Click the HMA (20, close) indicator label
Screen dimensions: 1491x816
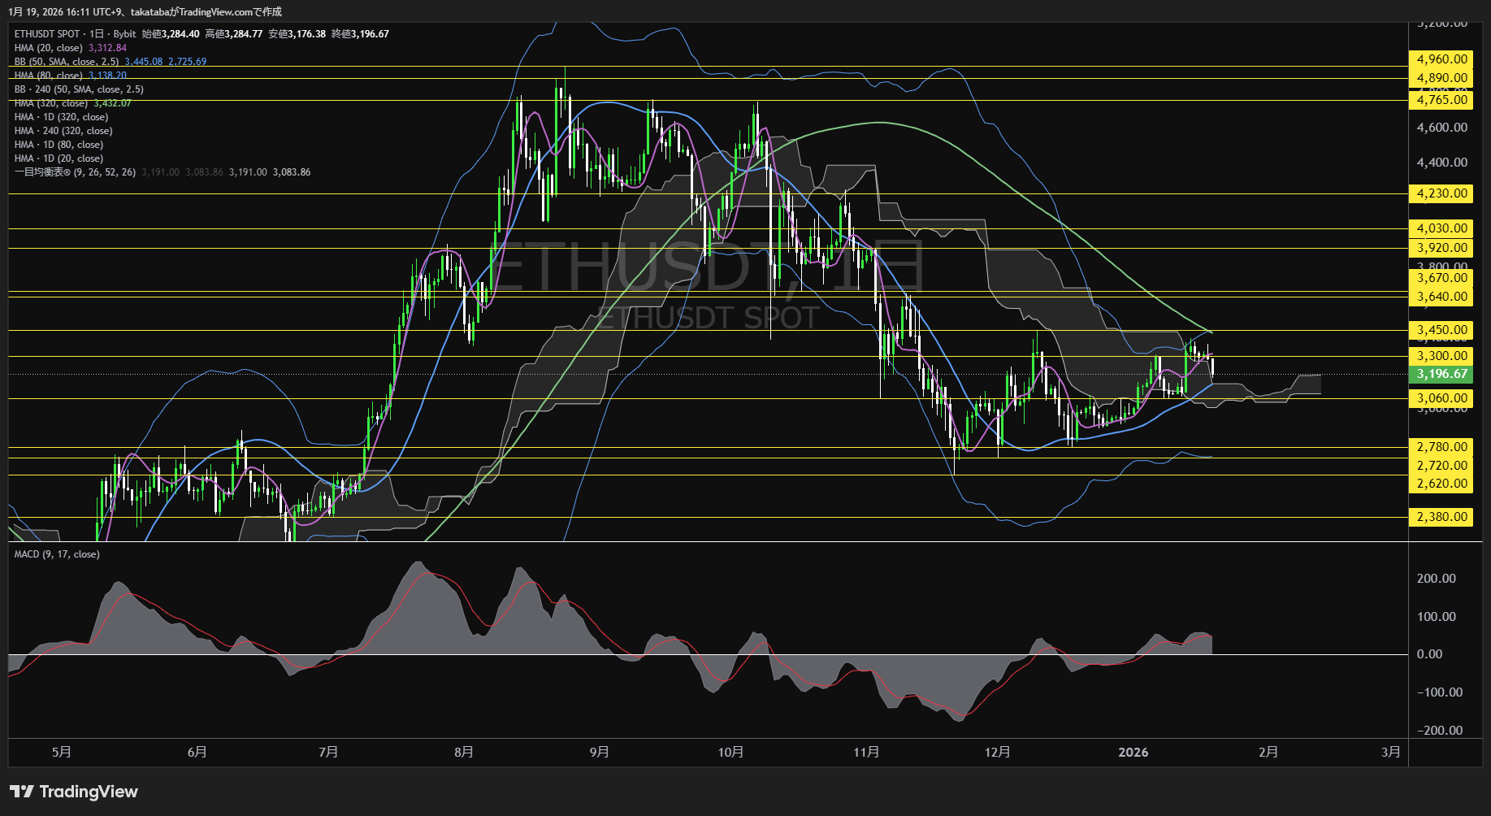[x=49, y=48]
